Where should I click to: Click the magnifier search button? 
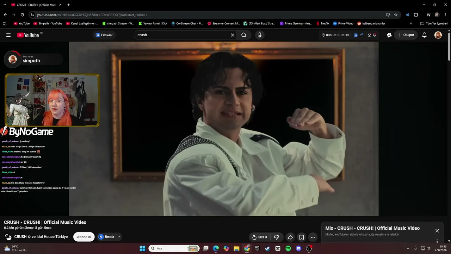[x=244, y=35]
